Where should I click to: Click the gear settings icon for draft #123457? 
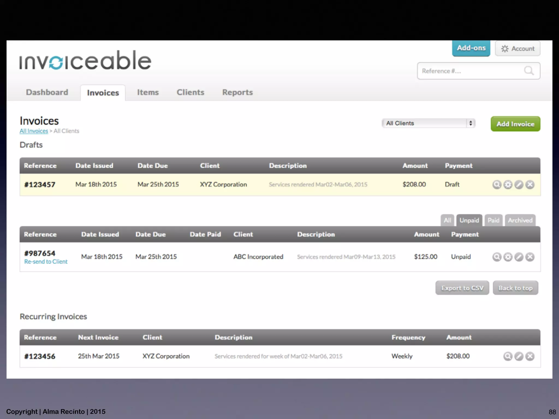tap(508, 185)
